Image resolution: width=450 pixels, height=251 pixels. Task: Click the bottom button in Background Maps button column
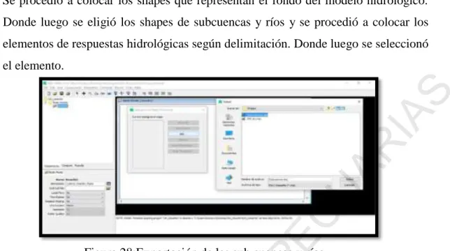[183, 151]
